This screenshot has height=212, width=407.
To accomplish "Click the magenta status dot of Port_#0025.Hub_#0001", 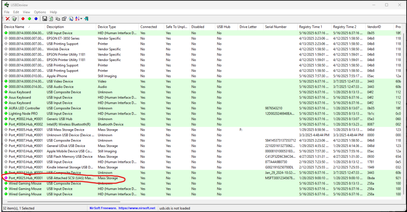I will click(6, 178).
